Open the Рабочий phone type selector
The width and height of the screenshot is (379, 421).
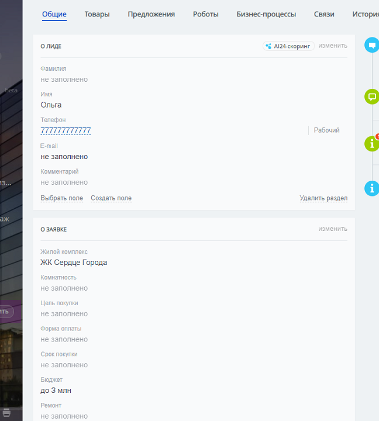[x=326, y=130]
